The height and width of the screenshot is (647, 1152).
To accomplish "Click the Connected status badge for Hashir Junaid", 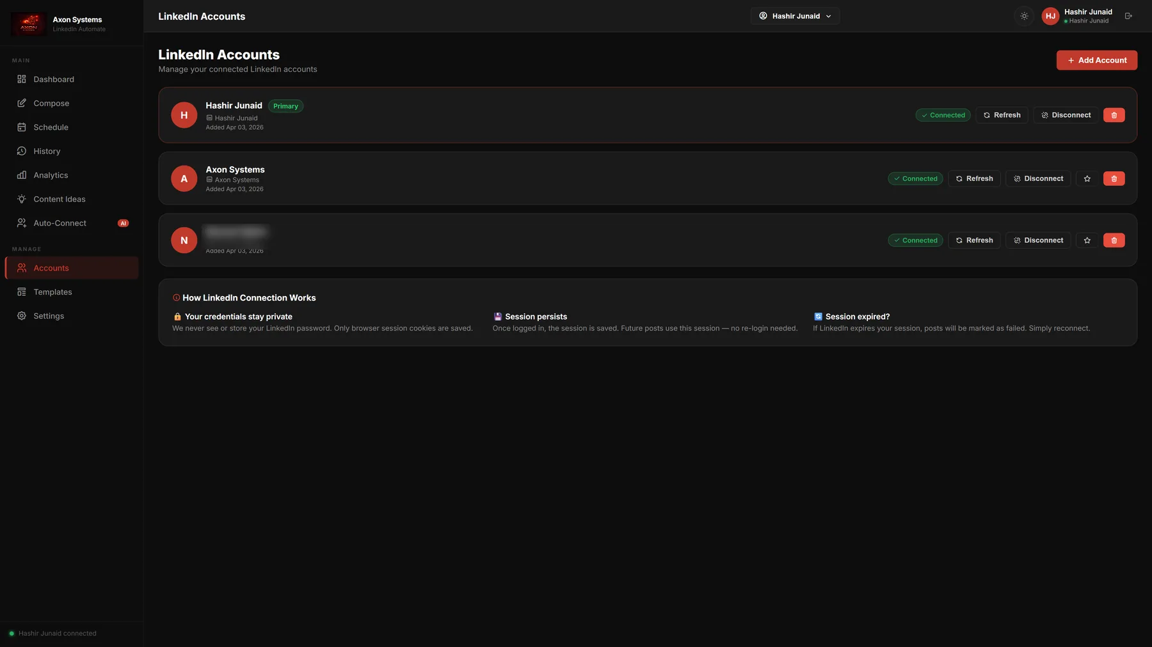I will 943,115.
